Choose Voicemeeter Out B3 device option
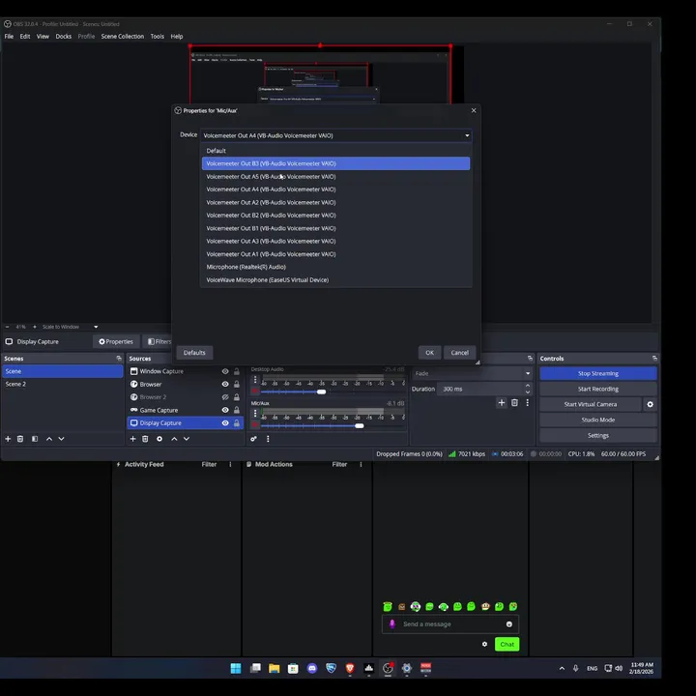The image size is (696, 696). (x=335, y=163)
